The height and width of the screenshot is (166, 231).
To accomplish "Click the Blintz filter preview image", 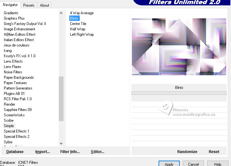I will (179, 47).
